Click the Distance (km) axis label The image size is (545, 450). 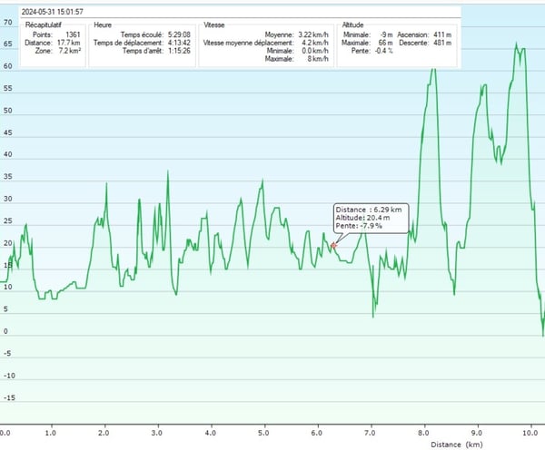coord(457,445)
